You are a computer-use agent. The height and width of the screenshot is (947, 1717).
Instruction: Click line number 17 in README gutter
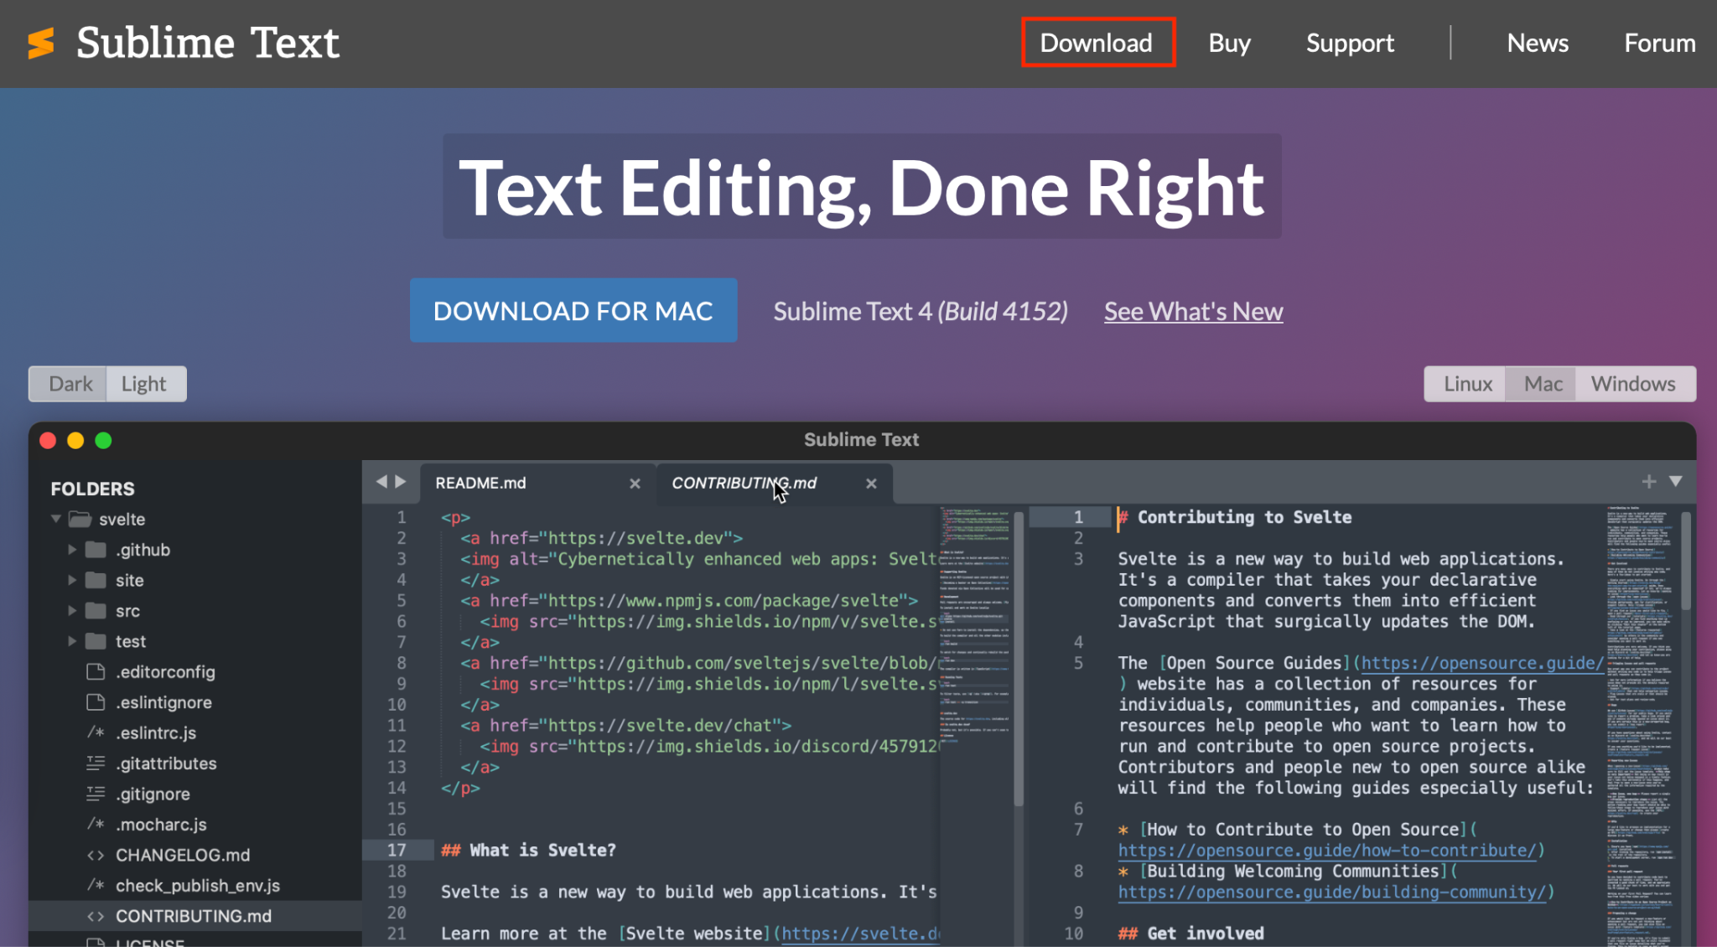coord(397,850)
